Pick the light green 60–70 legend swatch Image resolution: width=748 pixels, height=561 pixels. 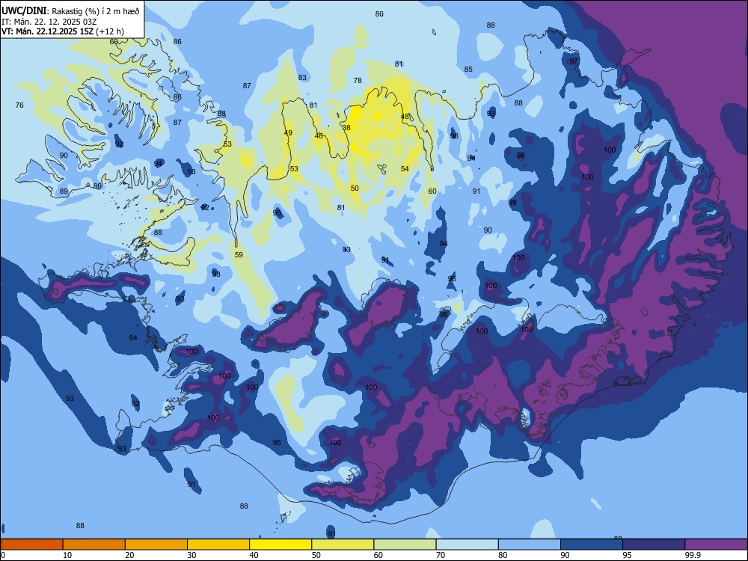[x=405, y=545]
